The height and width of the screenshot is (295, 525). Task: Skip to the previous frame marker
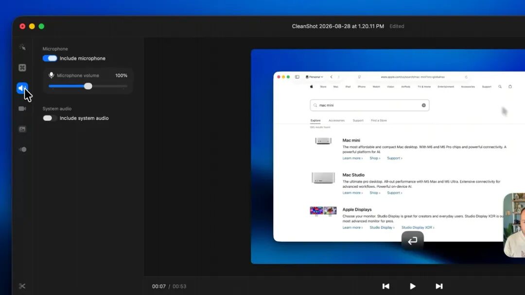[385, 286]
